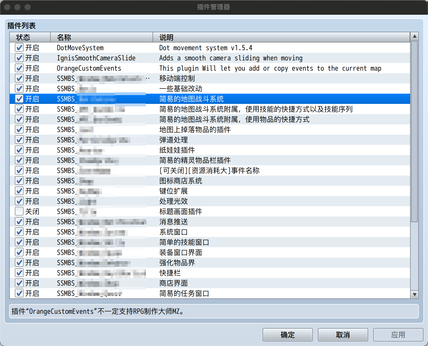Click the OrangeCustomEvents compatibility warning message
This screenshot has width=428, height=346.
tap(214, 311)
